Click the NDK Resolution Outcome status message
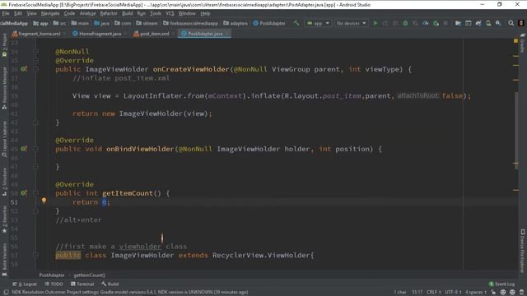The width and height of the screenshot is (527, 296). [x=130, y=293]
